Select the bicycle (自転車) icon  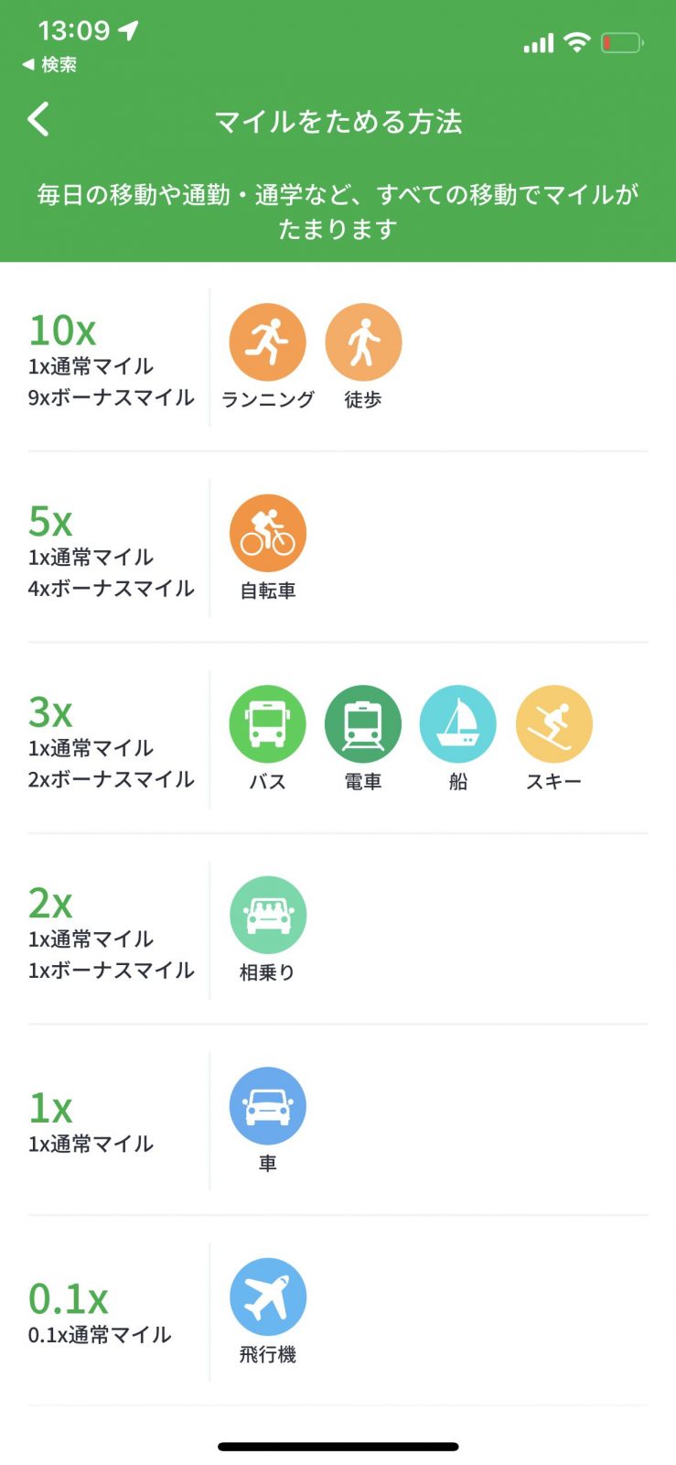(267, 534)
